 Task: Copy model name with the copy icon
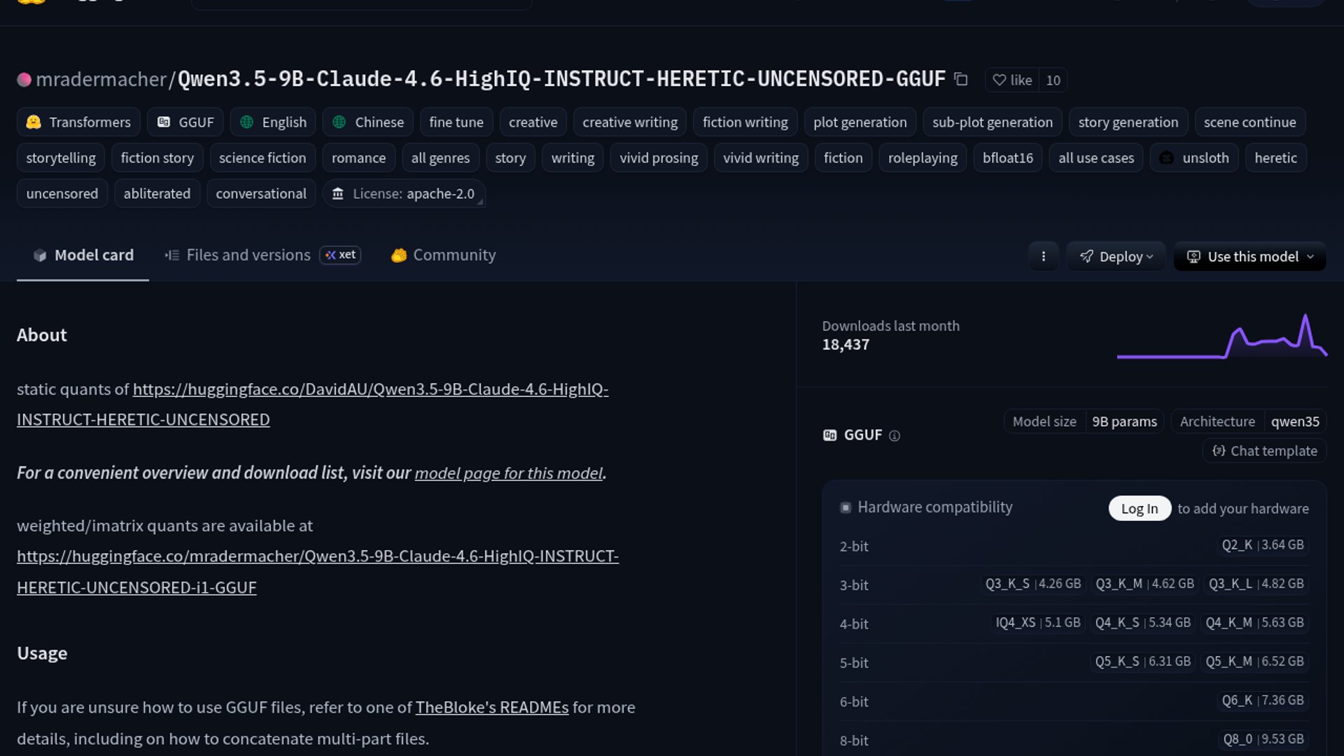click(x=961, y=80)
